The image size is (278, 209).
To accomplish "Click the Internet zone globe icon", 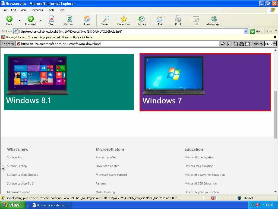I will tap(239, 198).
